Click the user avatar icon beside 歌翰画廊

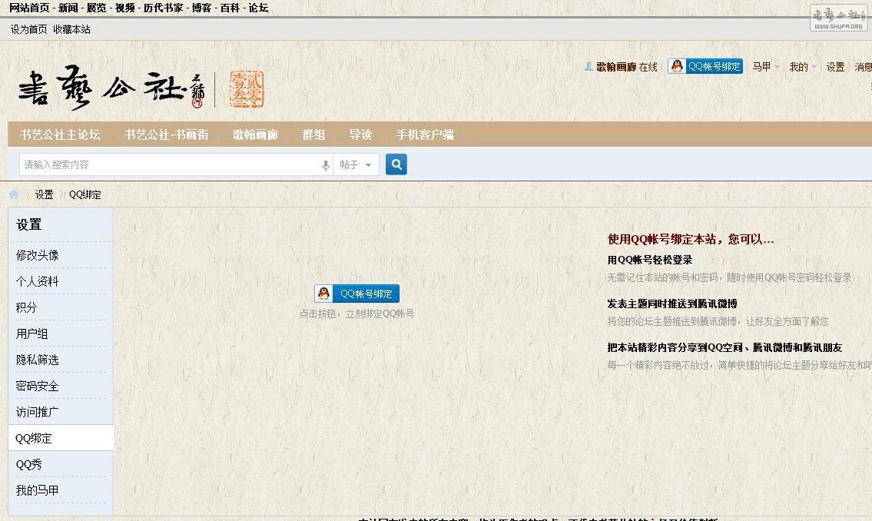(589, 67)
